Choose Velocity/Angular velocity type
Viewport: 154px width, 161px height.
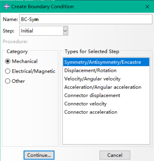pyautogui.click(x=106, y=79)
